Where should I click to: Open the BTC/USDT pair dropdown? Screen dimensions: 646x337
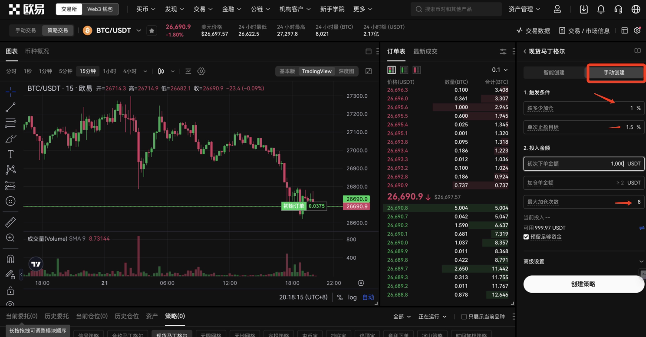coord(139,30)
